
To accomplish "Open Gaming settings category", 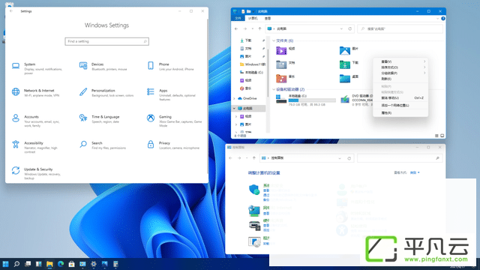I will click(175, 121).
